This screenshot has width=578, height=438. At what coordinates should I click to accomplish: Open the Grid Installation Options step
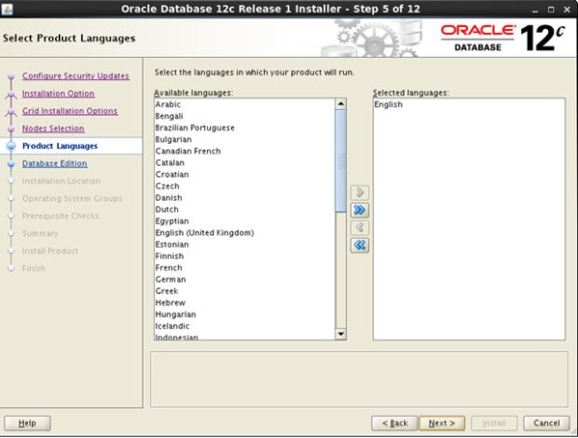click(x=70, y=111)
